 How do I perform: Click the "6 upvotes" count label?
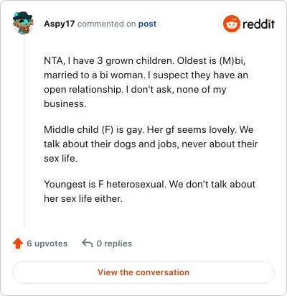pyautogui.click(x=47, y=244)
